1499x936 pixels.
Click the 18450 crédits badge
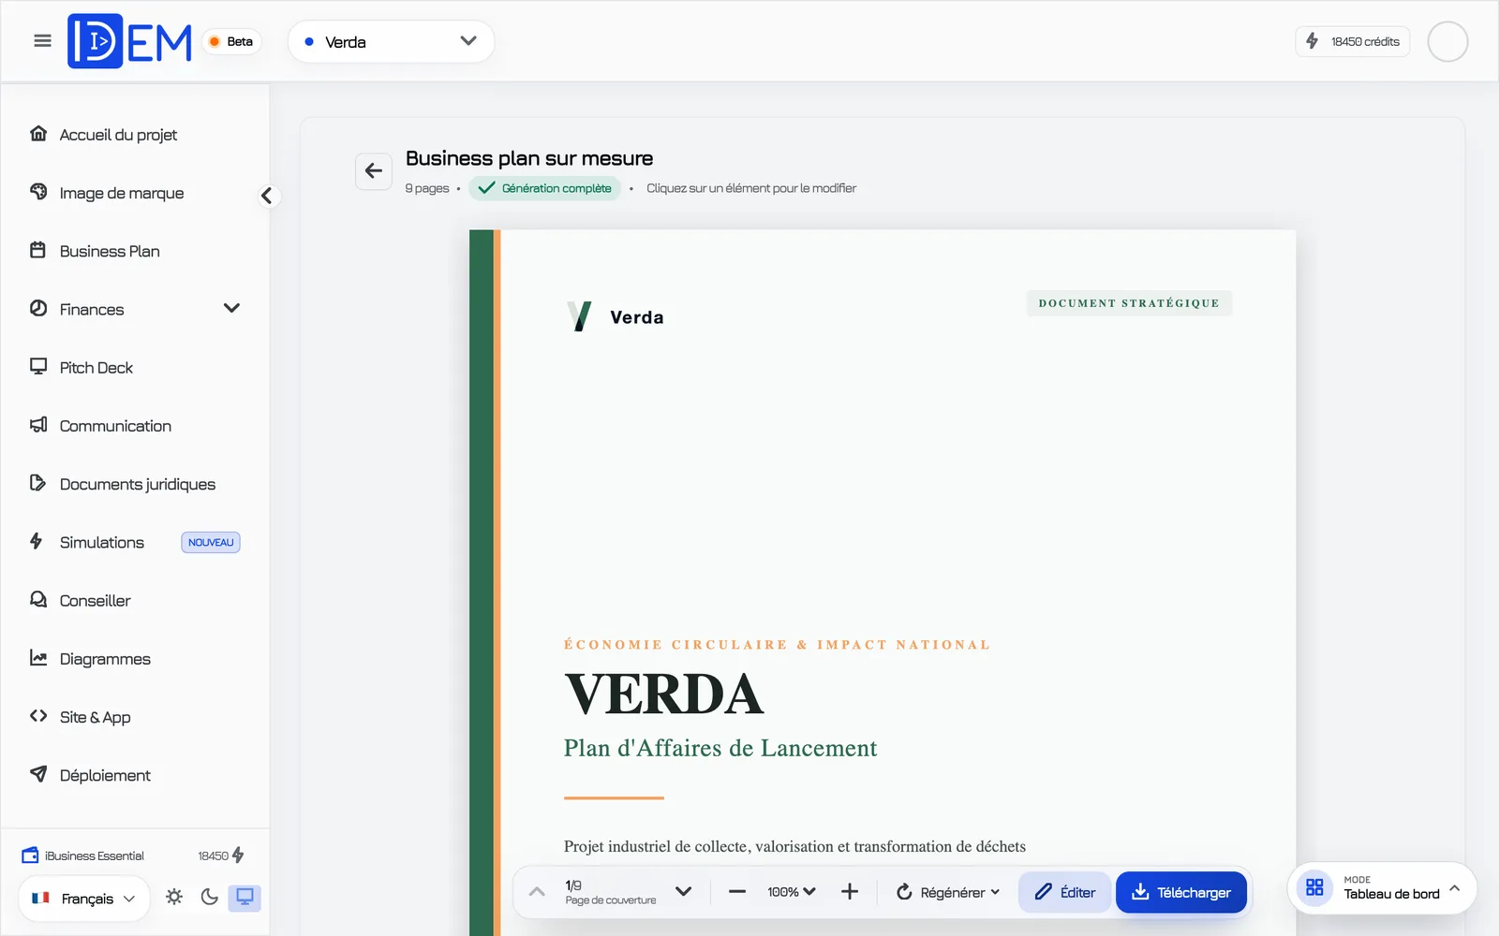click(x=1352, y=41)
